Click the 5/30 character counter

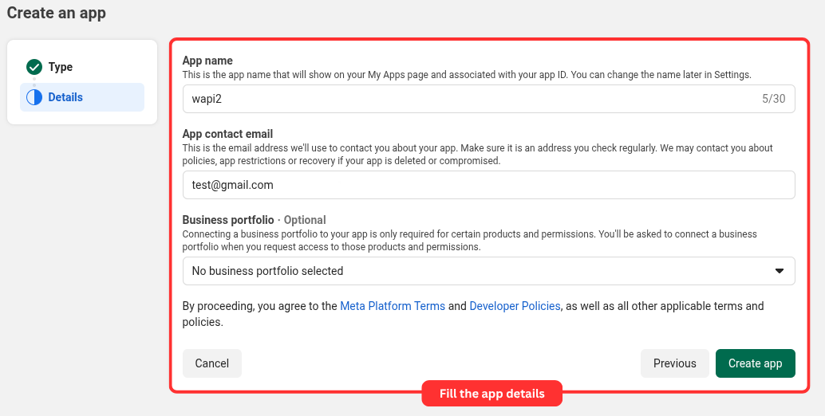(x=773, y=99)
